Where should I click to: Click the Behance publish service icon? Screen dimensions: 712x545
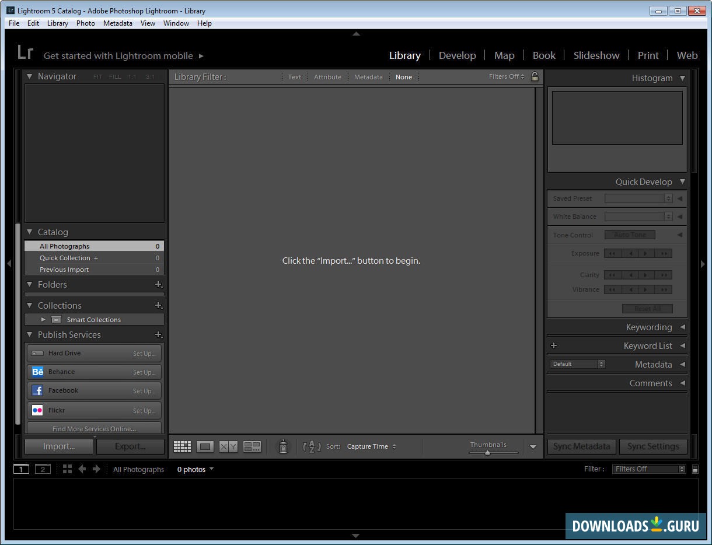pyautogui.click(x=37, y=372)
